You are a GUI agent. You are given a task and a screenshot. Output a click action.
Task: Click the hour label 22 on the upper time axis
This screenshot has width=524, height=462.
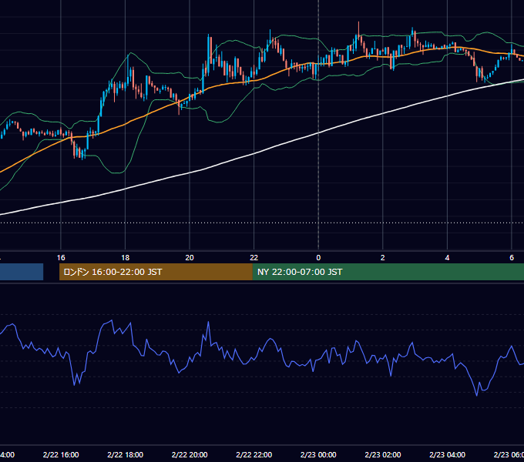coord(254,258)
